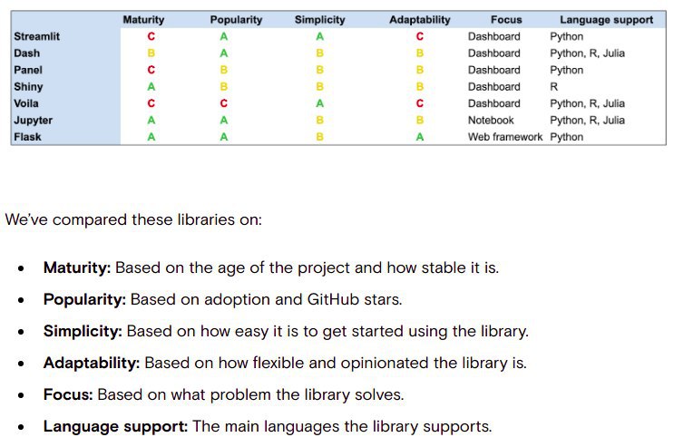Select the Notebook focus cell for Jupyter
Screen dimensions: 674x447
pos(491,121)
